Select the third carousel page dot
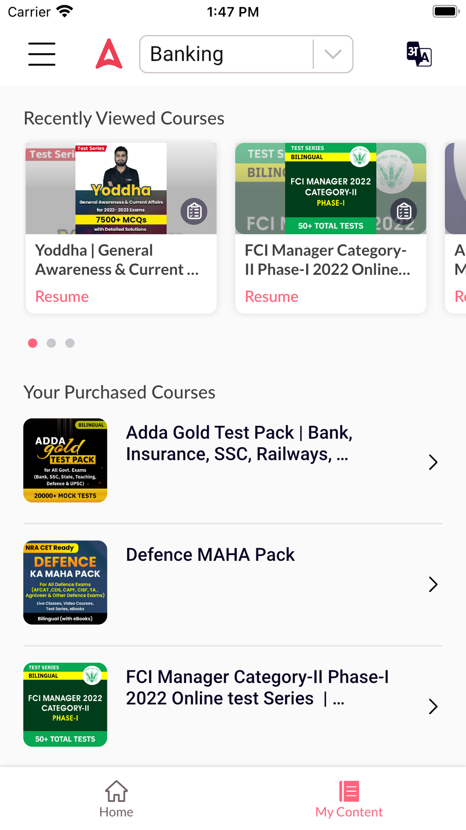 point(70,343)
